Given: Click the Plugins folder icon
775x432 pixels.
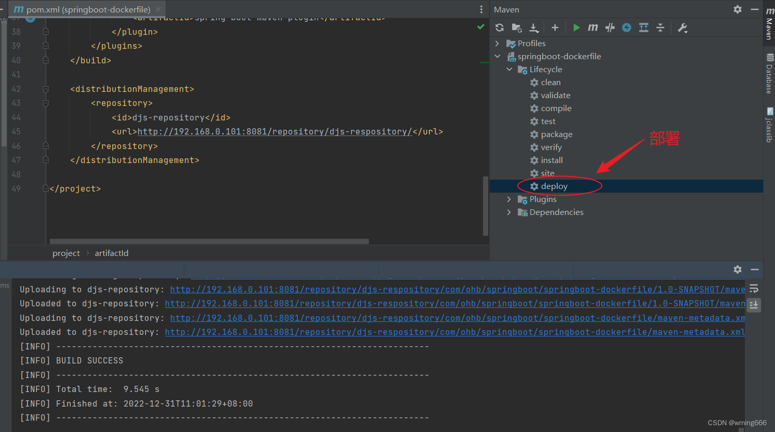Looking at the screenshot, I should point(522,199).
